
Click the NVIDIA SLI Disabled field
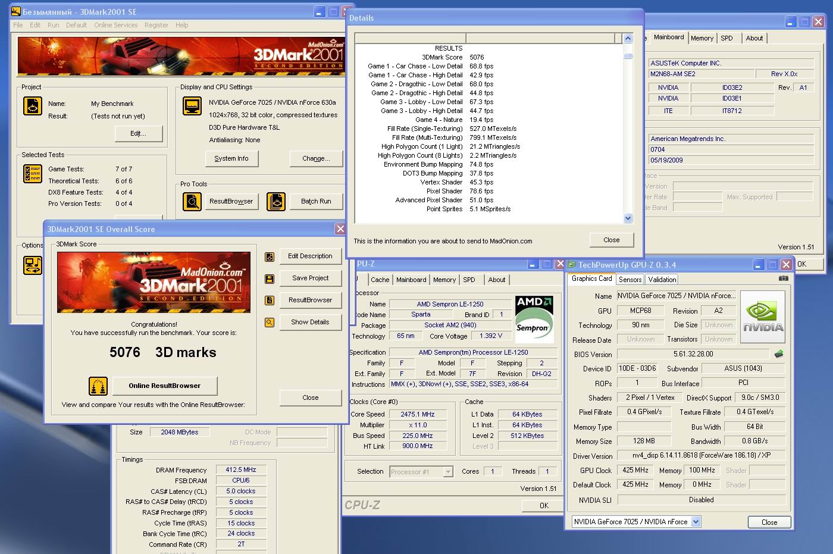click(701, 500)
